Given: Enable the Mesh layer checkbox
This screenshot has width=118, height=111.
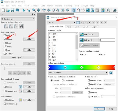Looking at the screenshot, I should pos(5,35).
